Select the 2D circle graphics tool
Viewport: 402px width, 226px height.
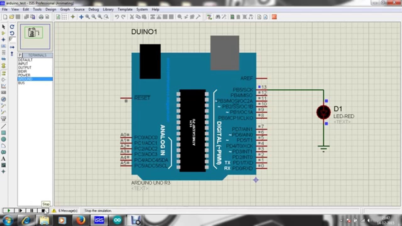tap(3, 139)
